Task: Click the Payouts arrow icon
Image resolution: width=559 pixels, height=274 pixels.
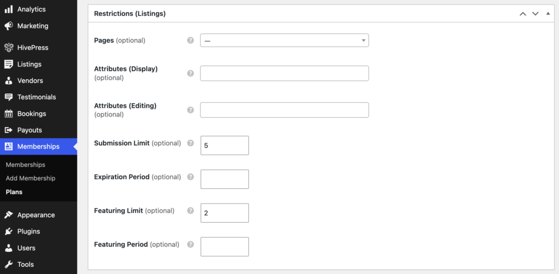Action: [x=9, y=130]
